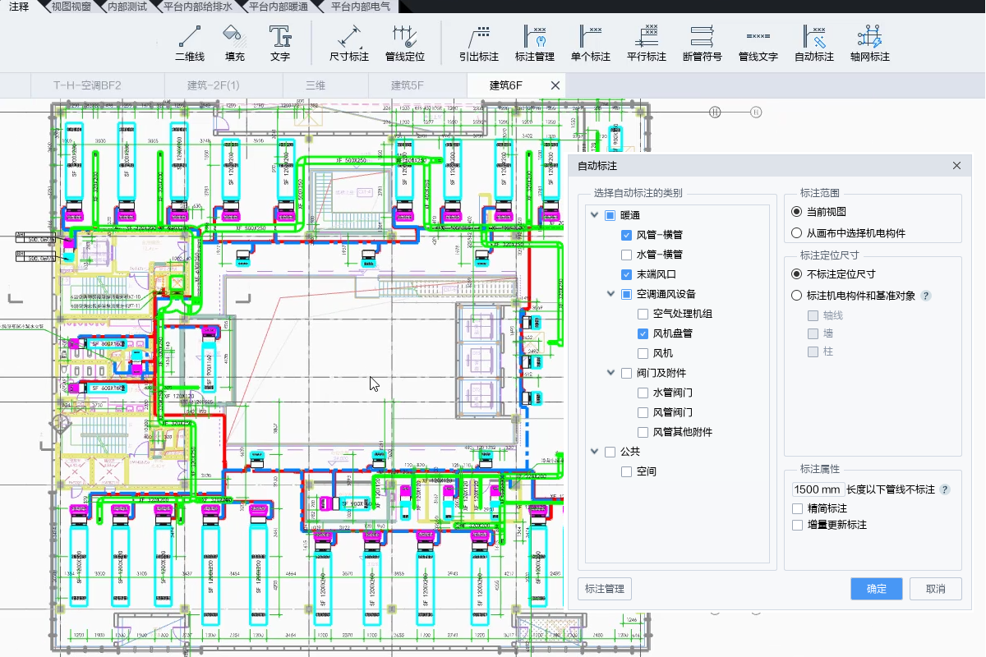Click the 填充 fill tool icon
986x657 pixels.
234,44
